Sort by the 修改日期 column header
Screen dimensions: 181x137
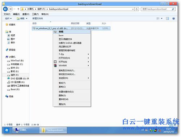75,23
